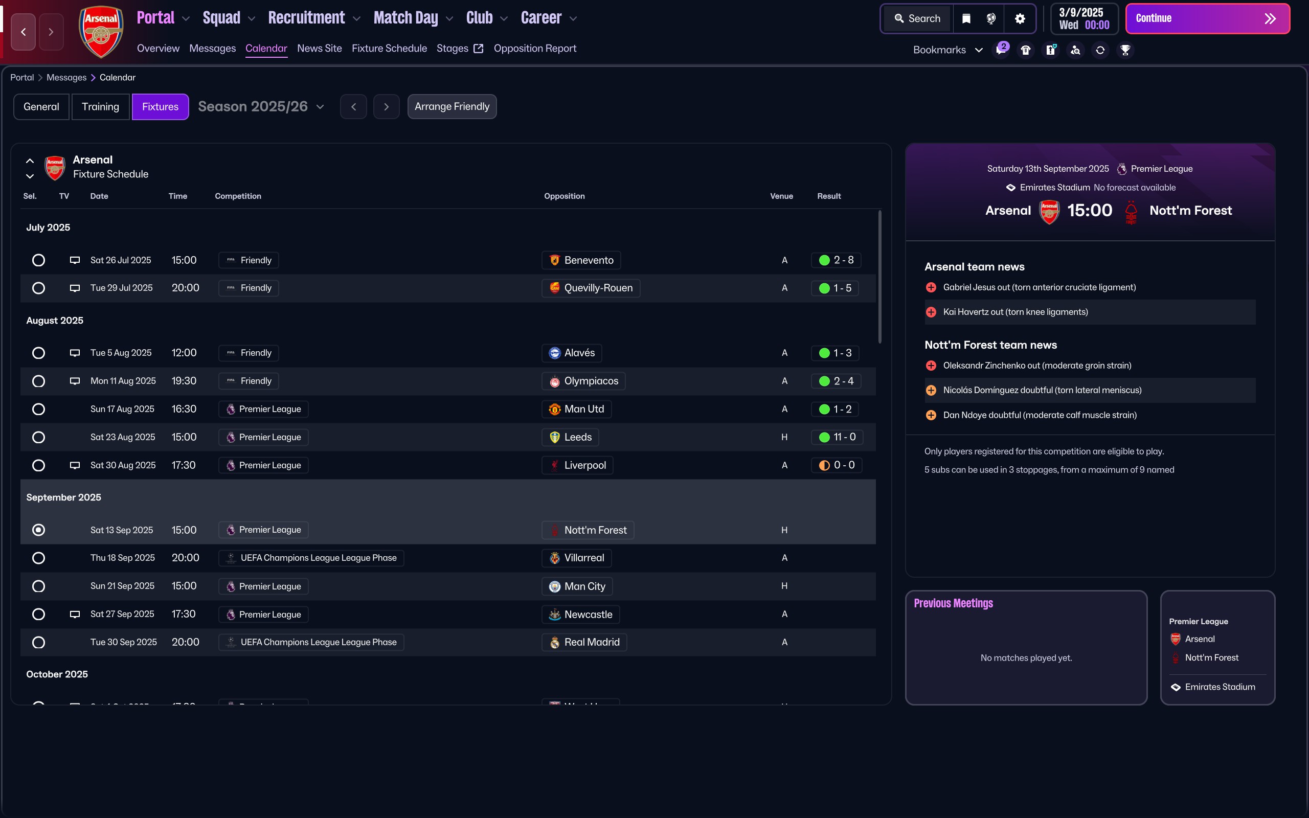Select the Real Madrid fixture radio button
The width and height of the screenshot is (1309, 818).
[x=38, y=642]
